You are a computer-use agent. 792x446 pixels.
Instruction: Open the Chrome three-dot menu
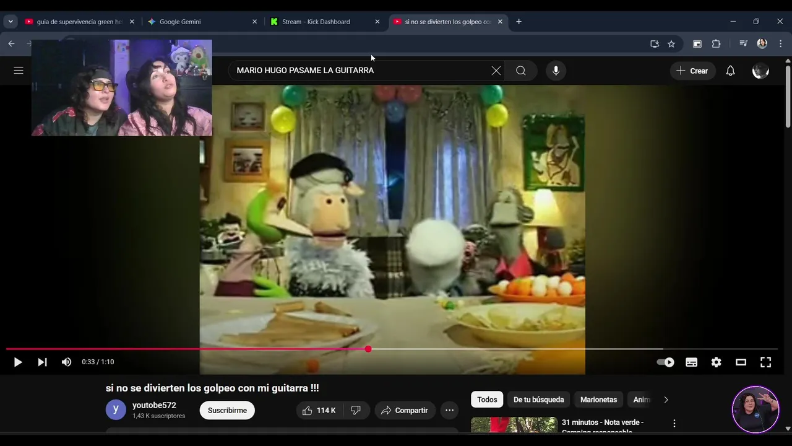781,44
